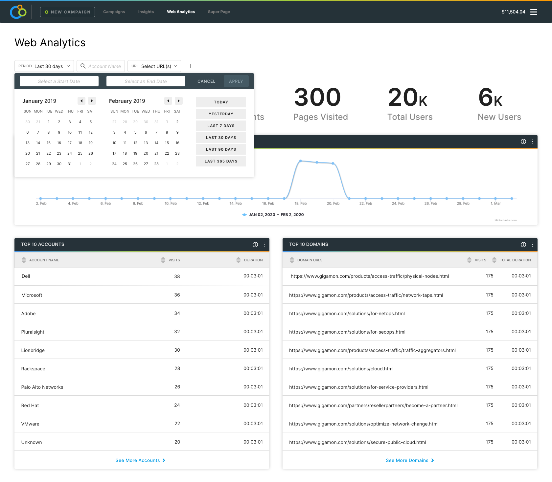Open info icon on the chart panel
The height and width of the screenshot is (482, 552).
[x=523, y=142]
